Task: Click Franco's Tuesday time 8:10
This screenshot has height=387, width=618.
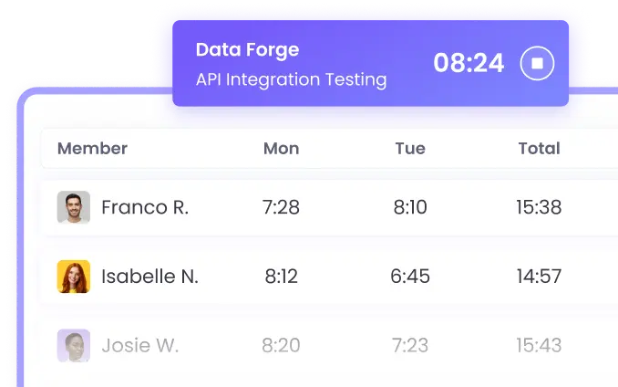Action: coord(410,207)
